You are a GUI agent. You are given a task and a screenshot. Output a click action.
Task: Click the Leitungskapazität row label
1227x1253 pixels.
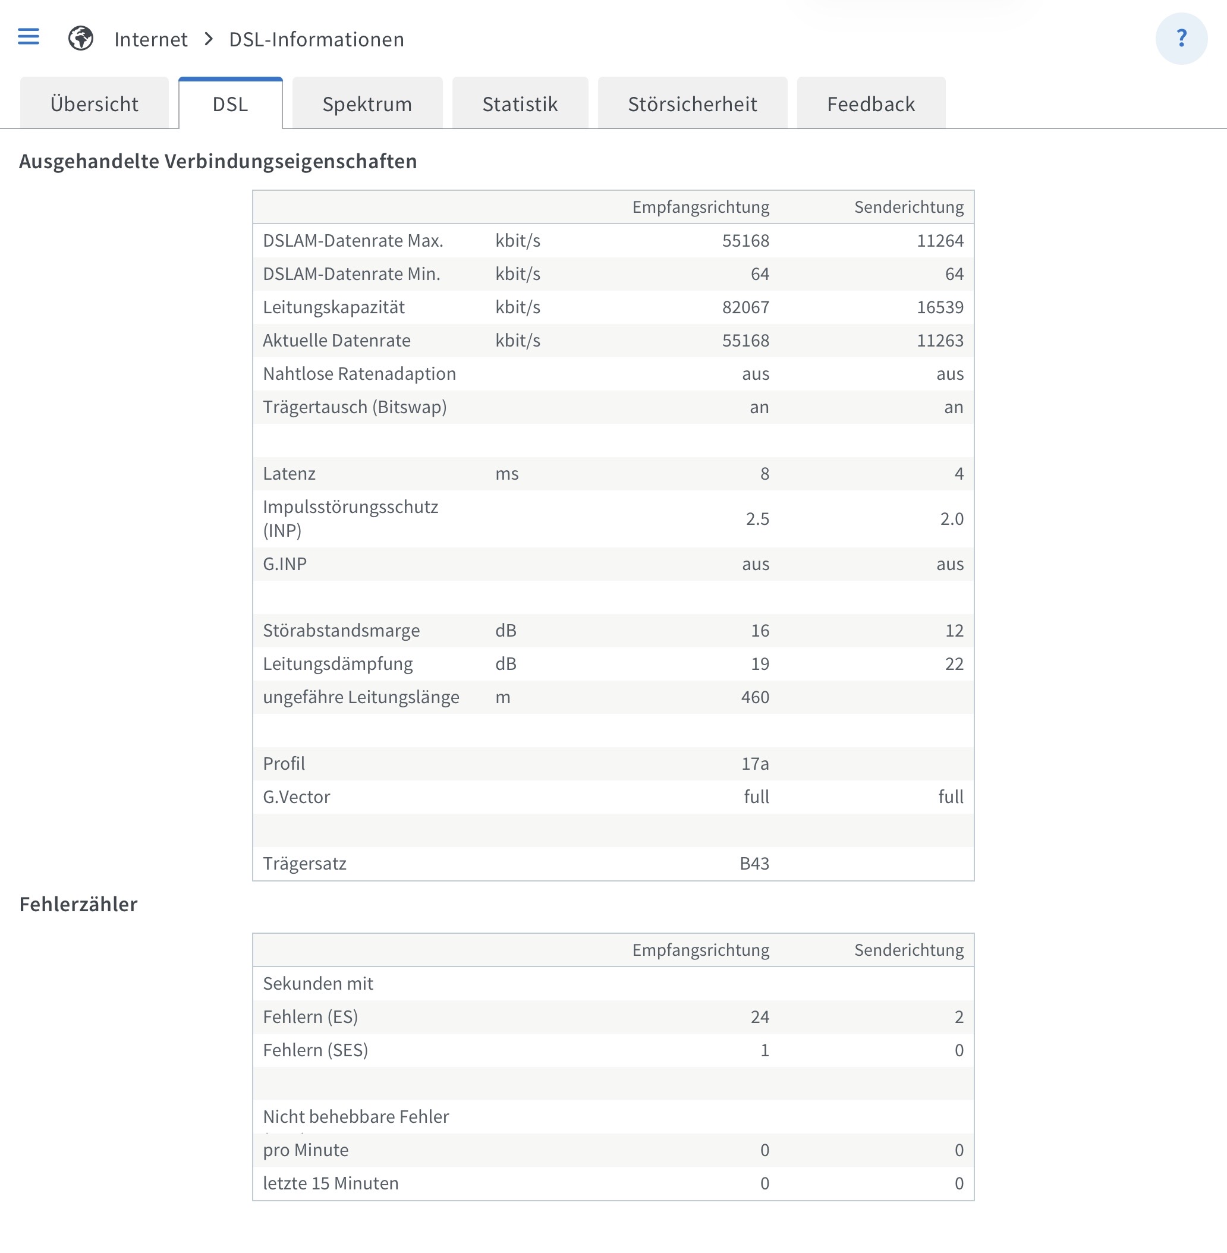(333, 307)
